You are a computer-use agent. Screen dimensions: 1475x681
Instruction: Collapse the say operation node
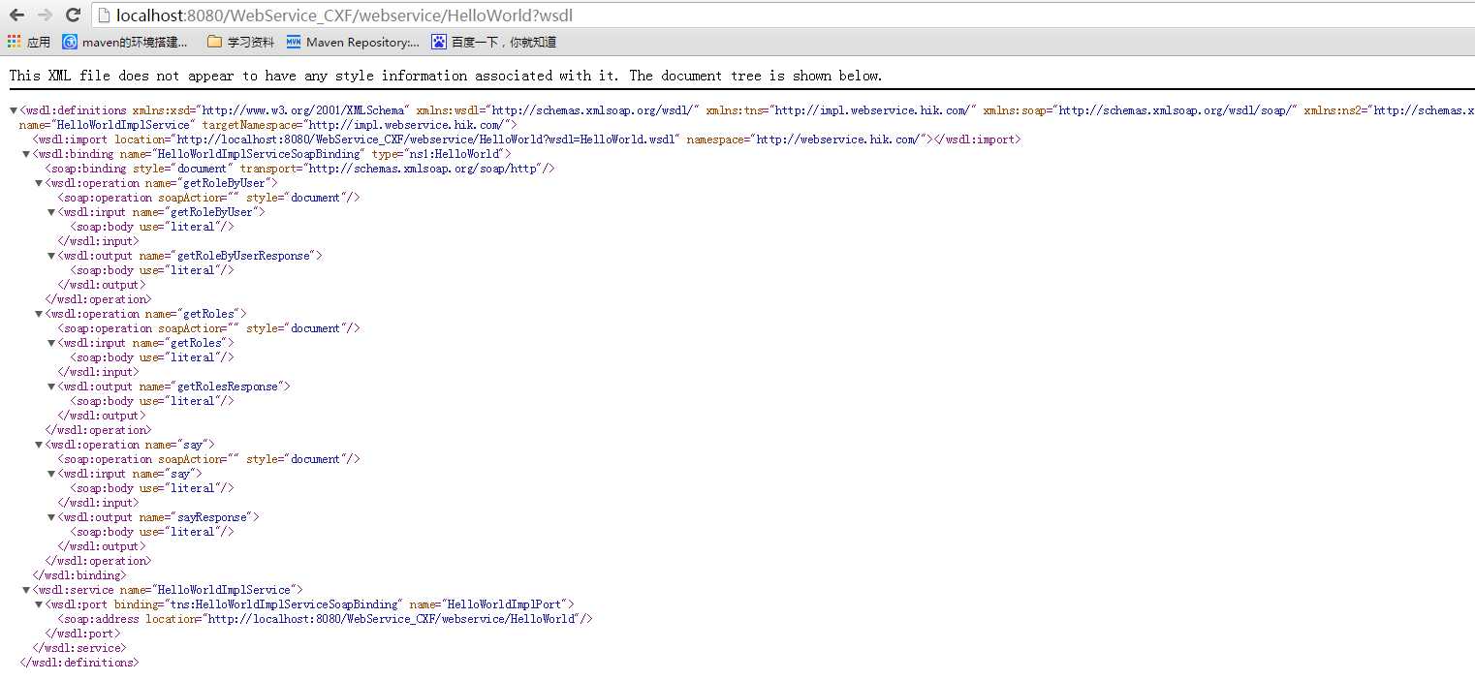pos(39,445)
